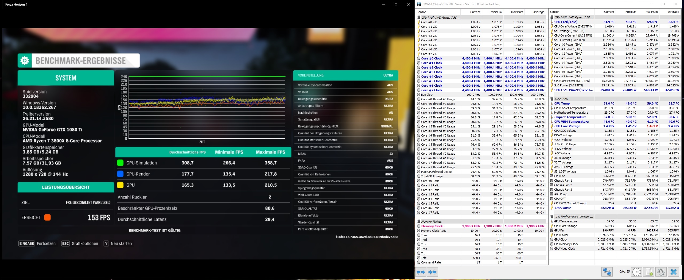Select Neu starten to rerun benchmark

point(121,243)
